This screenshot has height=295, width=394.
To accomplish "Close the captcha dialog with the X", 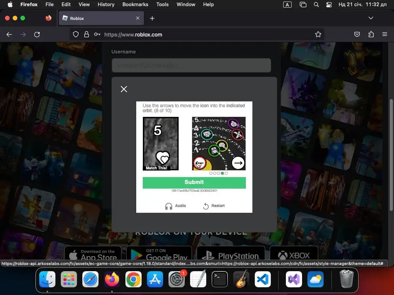I will click(124, 89).
